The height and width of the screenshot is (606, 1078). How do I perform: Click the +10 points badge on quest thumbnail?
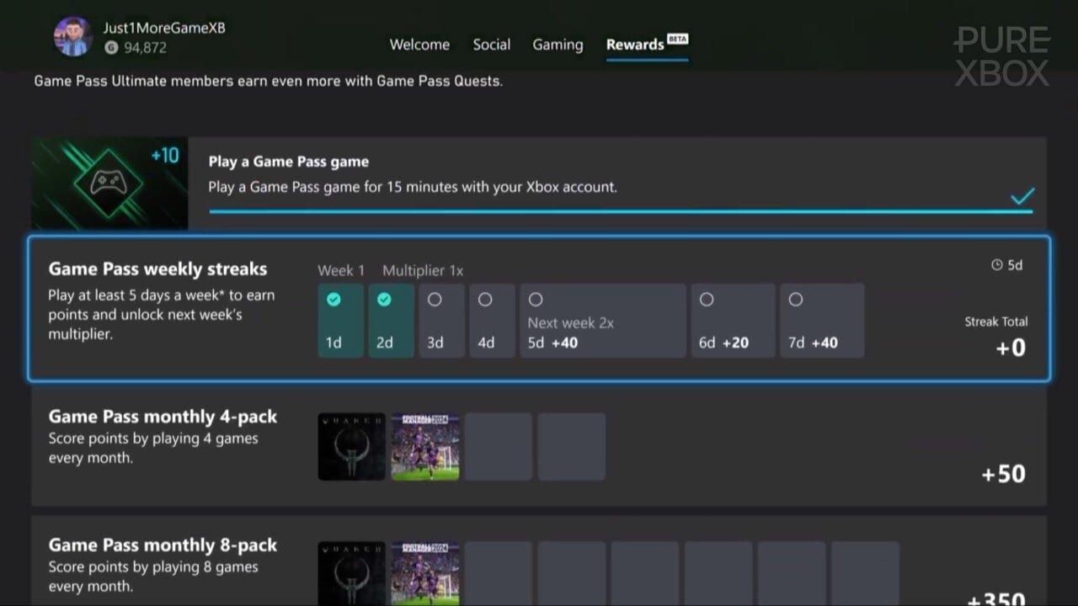pyautogui.click(x=165, y=156)
